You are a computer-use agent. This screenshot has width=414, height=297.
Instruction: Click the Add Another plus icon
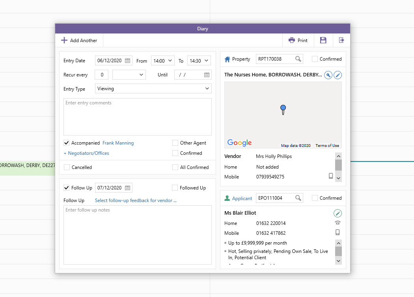coord(64,40)
